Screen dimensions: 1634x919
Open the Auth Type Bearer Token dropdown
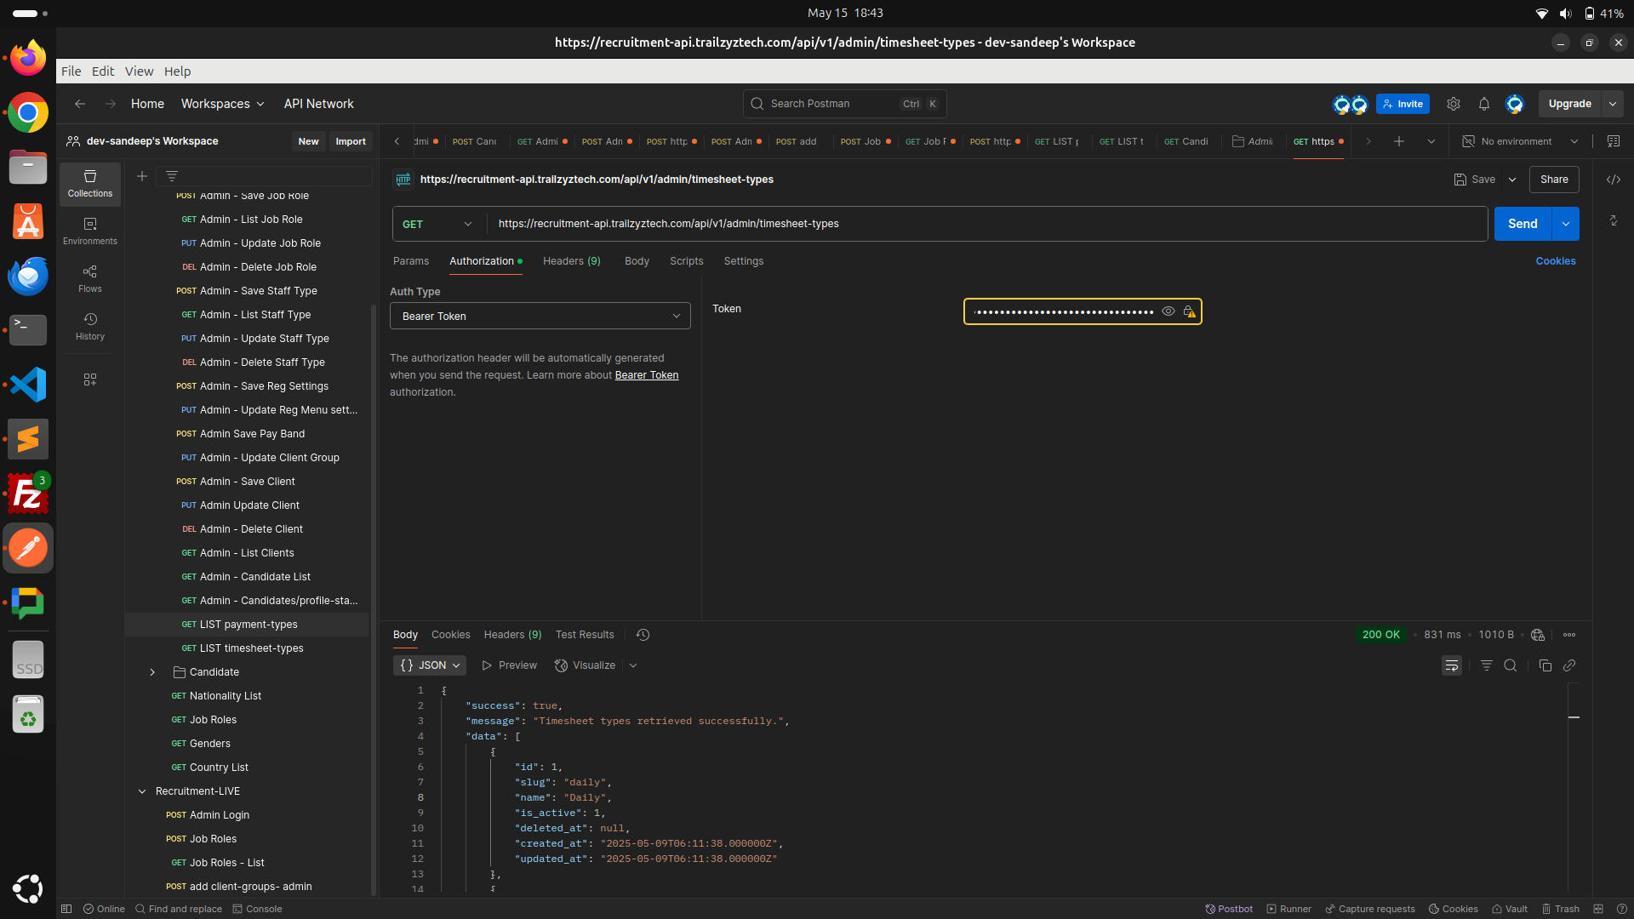pyautogui.click(x=540, y=316)
